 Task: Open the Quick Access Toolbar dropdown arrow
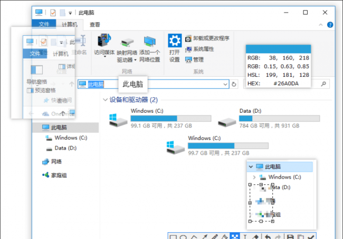[70, 13]
